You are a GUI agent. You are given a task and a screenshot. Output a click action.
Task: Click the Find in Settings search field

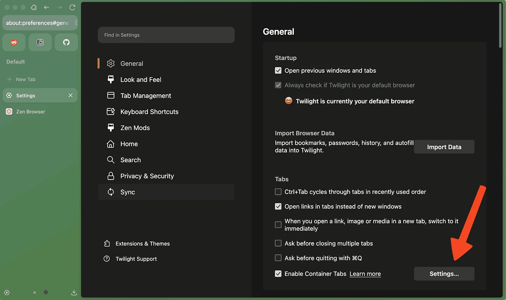point(166,35)
